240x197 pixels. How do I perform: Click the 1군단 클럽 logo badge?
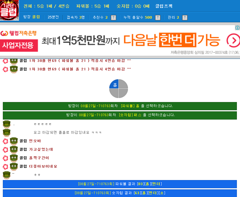click(9, 10)
